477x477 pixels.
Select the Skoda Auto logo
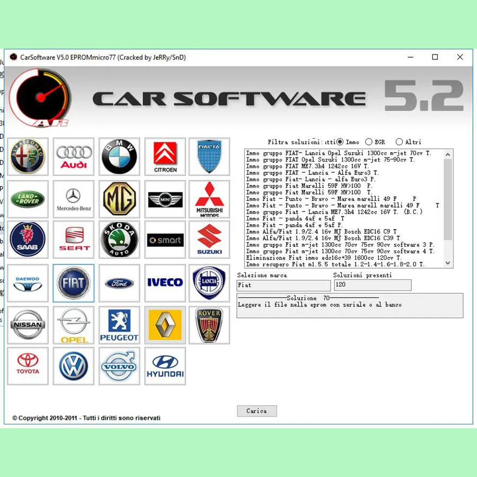click(119, 240)
